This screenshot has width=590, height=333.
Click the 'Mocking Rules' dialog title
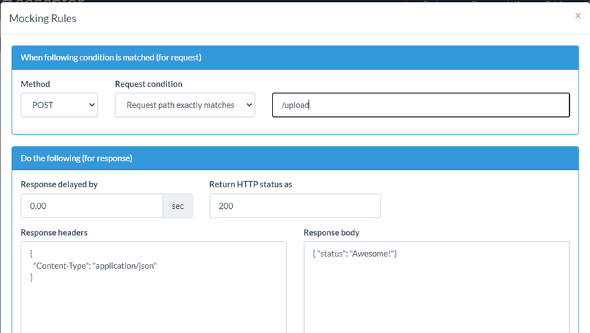42,18
